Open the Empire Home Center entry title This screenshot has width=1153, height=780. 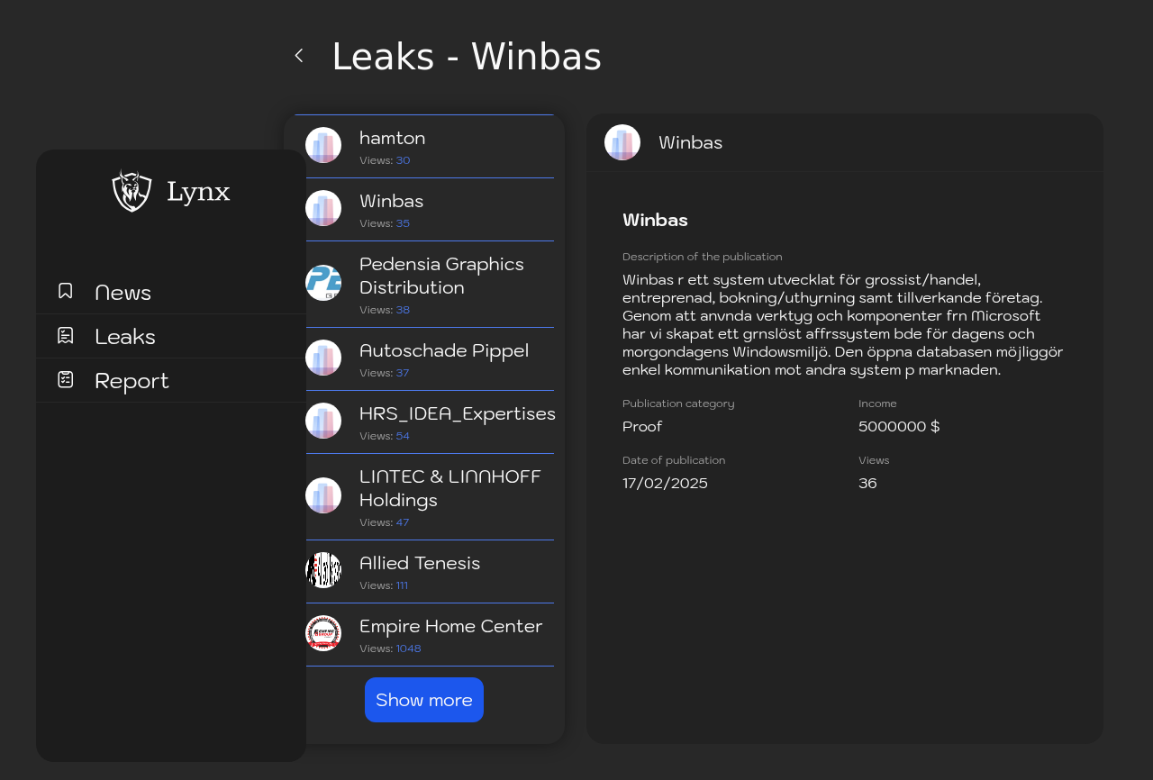(450, 626)
